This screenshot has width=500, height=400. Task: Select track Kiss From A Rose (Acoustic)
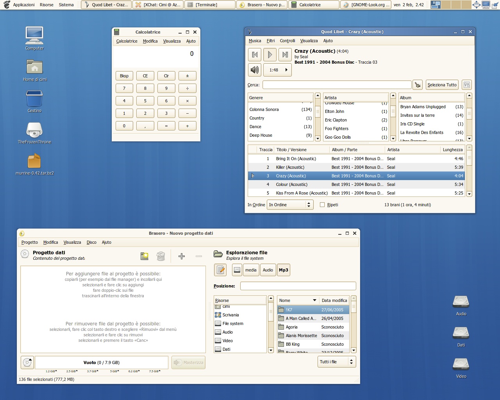click(356, 193)
